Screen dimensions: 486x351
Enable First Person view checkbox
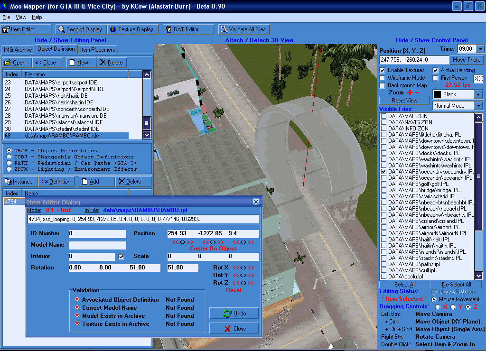coord(436,78)
